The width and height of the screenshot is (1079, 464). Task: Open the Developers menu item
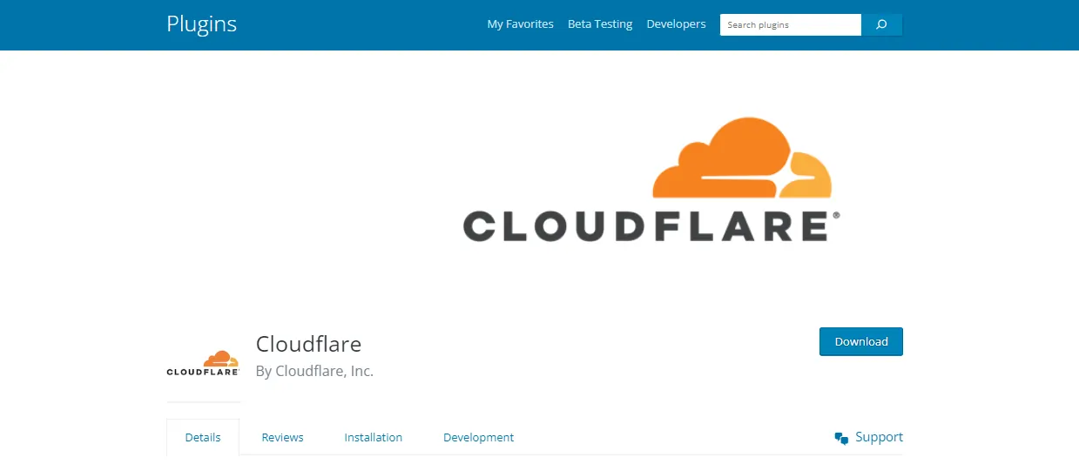click(x=676, y=24)
